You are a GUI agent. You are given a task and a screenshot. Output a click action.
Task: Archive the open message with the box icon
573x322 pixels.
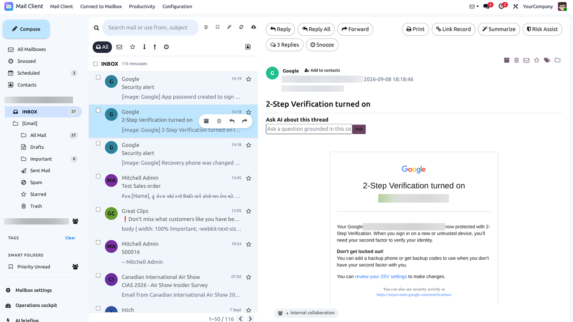tap(507, 60)
